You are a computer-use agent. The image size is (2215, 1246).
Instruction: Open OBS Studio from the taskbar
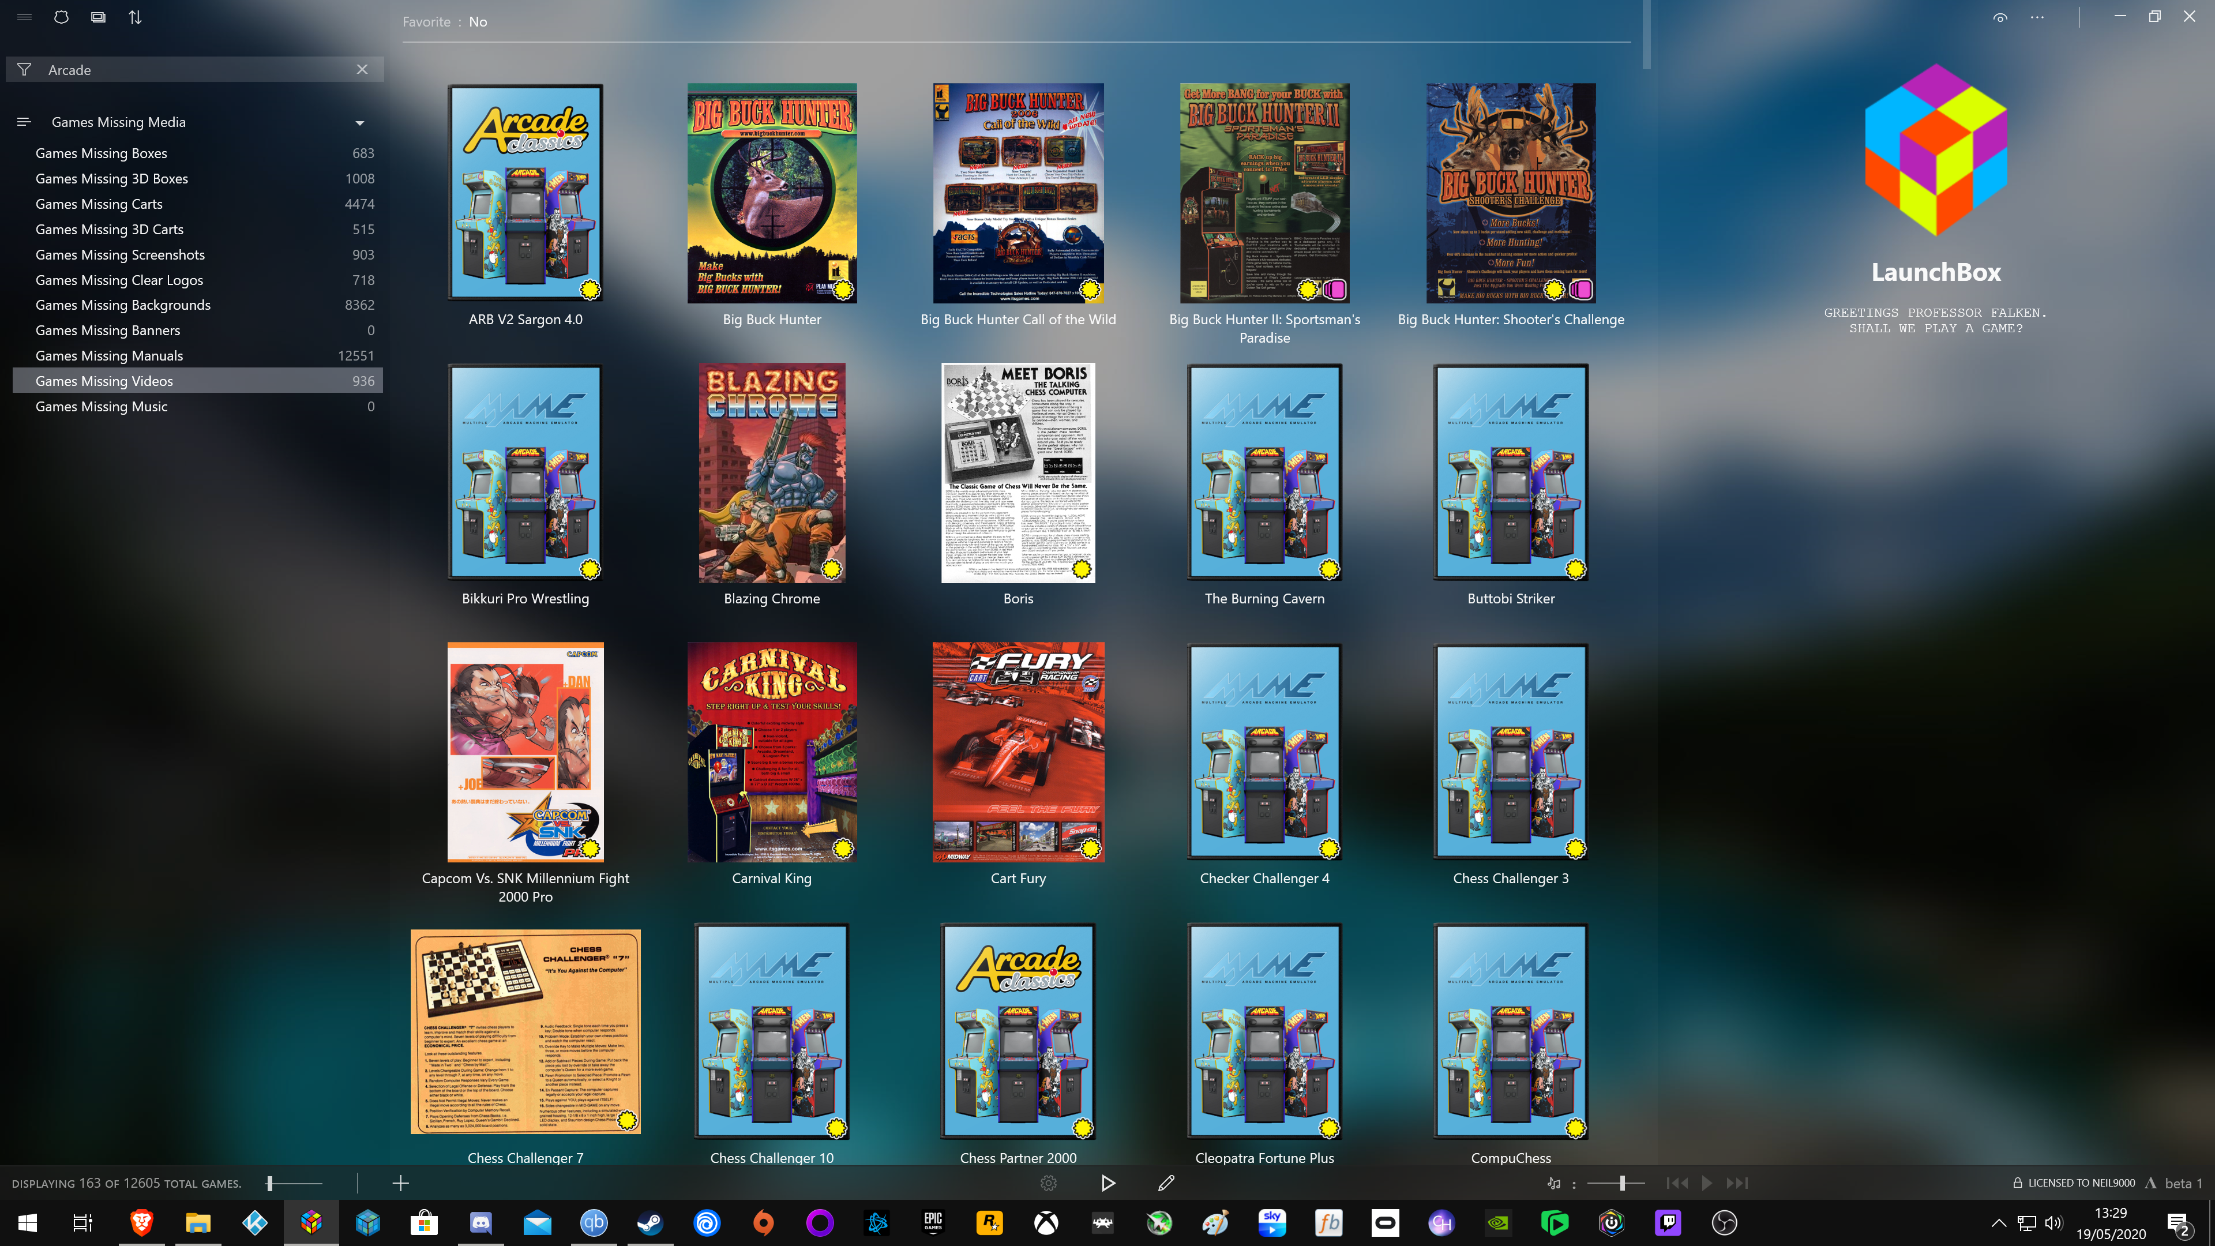click(x=1724, y=1223)
